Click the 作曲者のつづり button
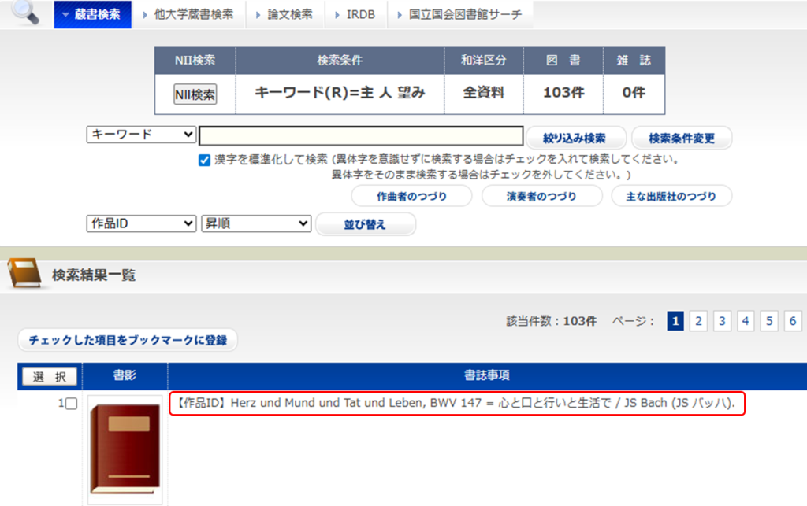Screen dimensions: 807x506 411,196
